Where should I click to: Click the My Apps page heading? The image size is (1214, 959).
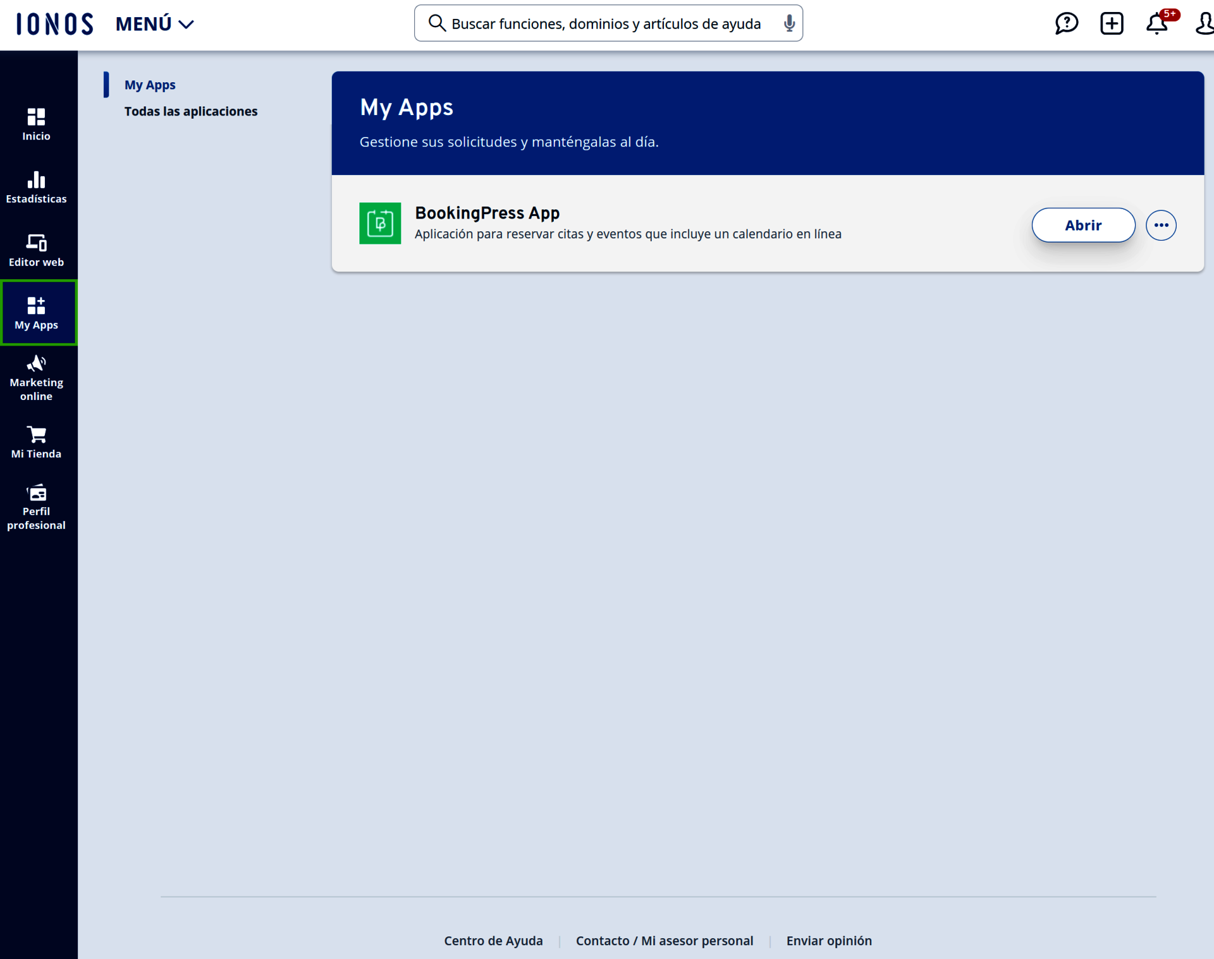pos(407,108)
